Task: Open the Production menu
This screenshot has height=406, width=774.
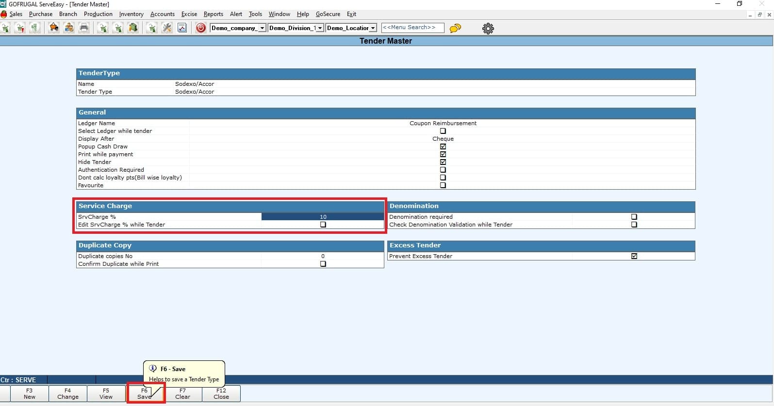Action: (98, 14)
